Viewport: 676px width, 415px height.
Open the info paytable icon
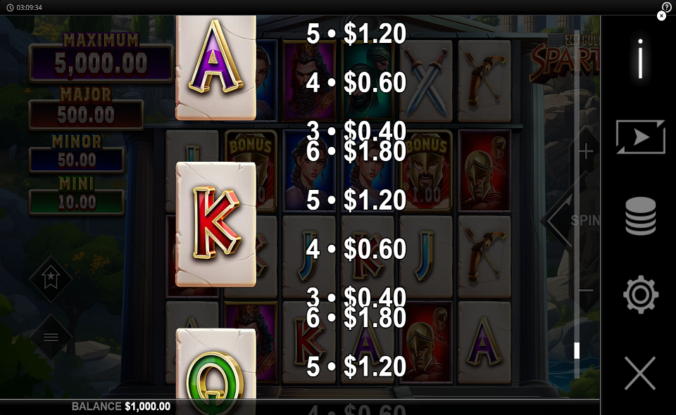pos(640,58)
